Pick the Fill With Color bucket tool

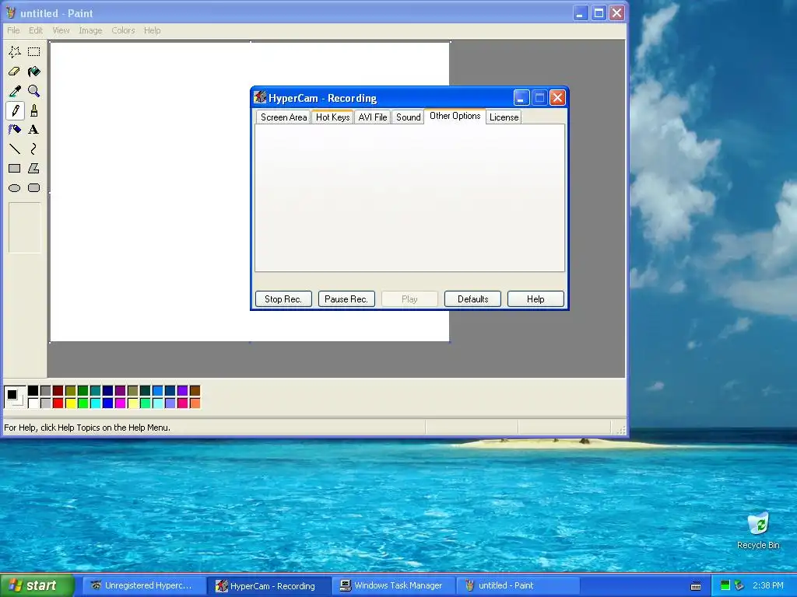(34, 72)
